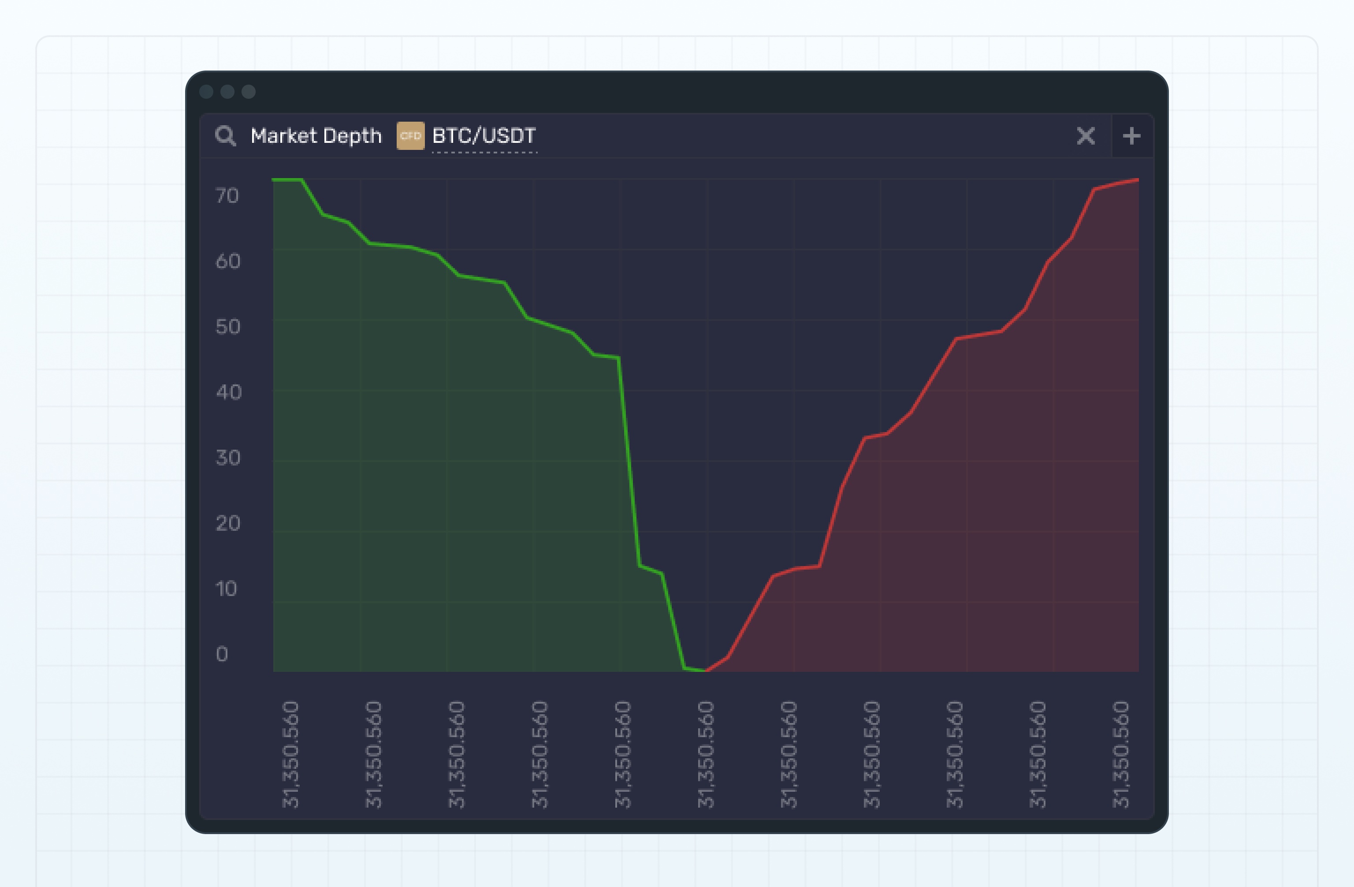Click the 50 y-axis label
Image resolution: width=1354 pixels, height=887 pixels.
(227, 327)
